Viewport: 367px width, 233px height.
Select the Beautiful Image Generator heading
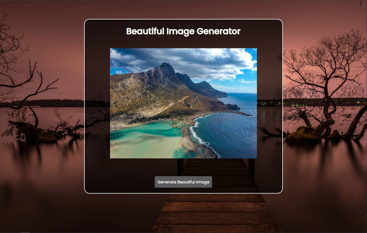pyautogui.click(x=183, y=31)
